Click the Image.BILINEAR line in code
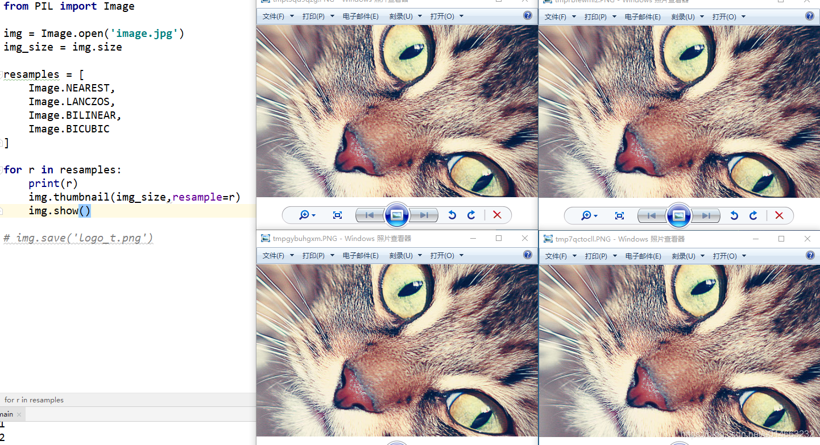820x445 pixels. 75,115
